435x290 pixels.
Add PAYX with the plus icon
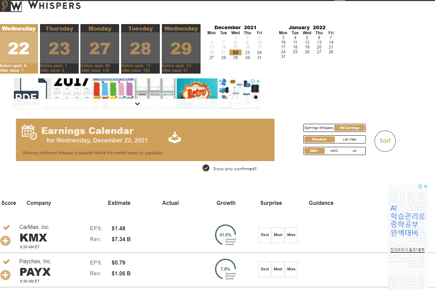click(x=5, y=275)
